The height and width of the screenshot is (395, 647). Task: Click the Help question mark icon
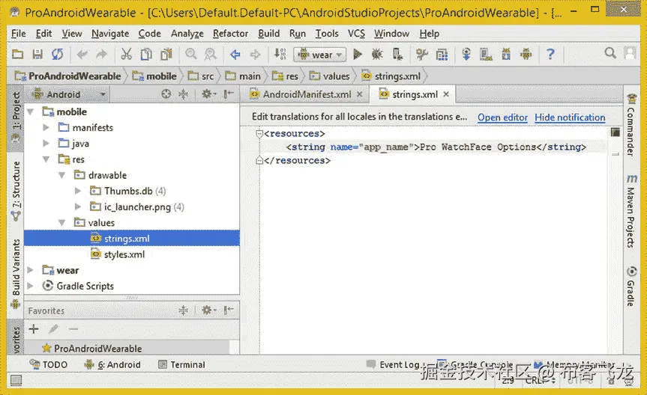coord(550,54)
